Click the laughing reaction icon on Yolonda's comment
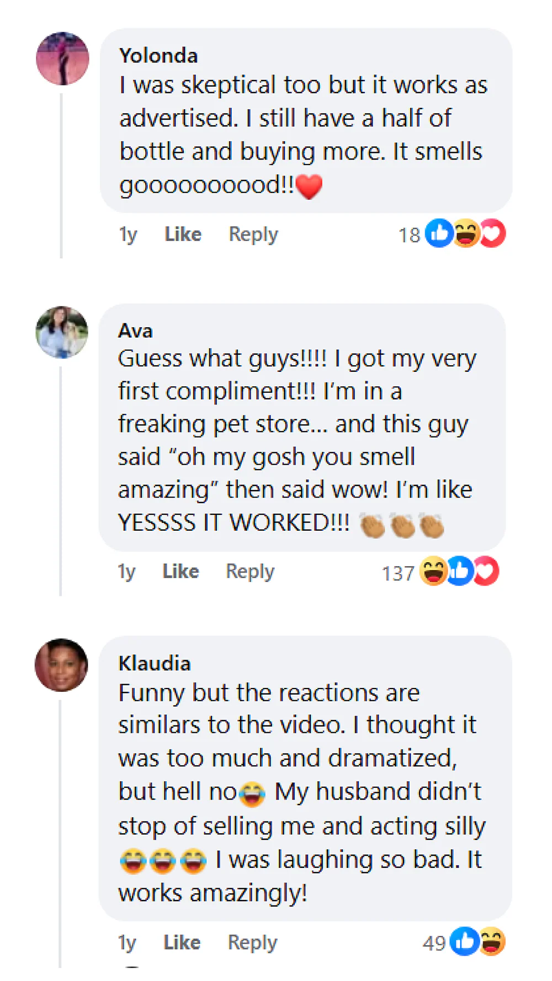 click(x=466, y=233)
